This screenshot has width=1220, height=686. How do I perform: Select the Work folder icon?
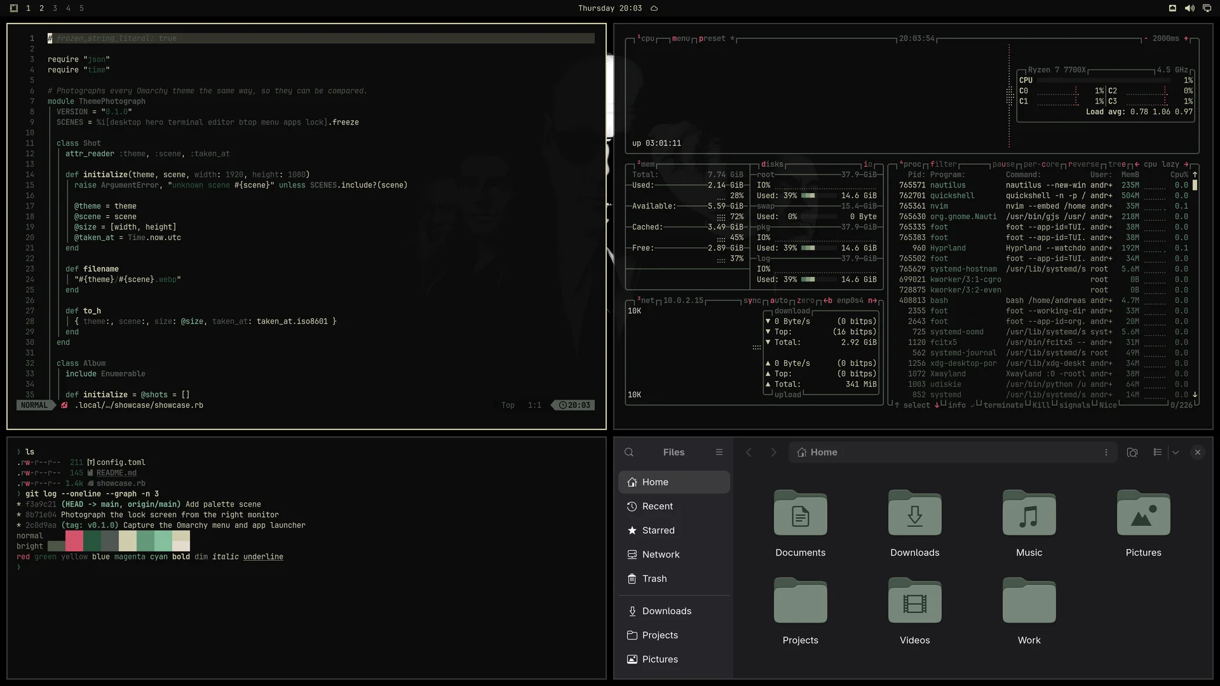coord(1029,600)
